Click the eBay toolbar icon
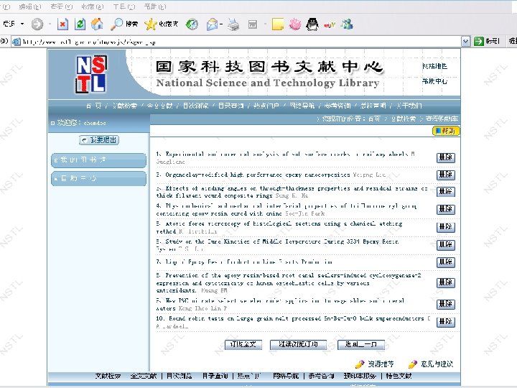Viewport: 517px width, 388px height. coord(330,24)
